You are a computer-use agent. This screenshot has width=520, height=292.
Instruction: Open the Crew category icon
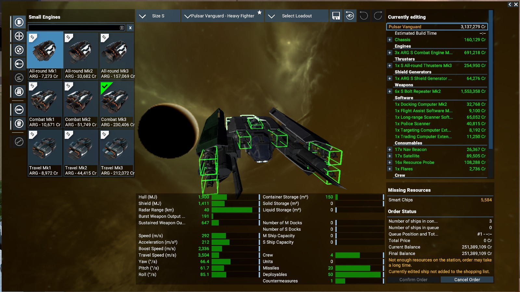(x=19, y=124)
